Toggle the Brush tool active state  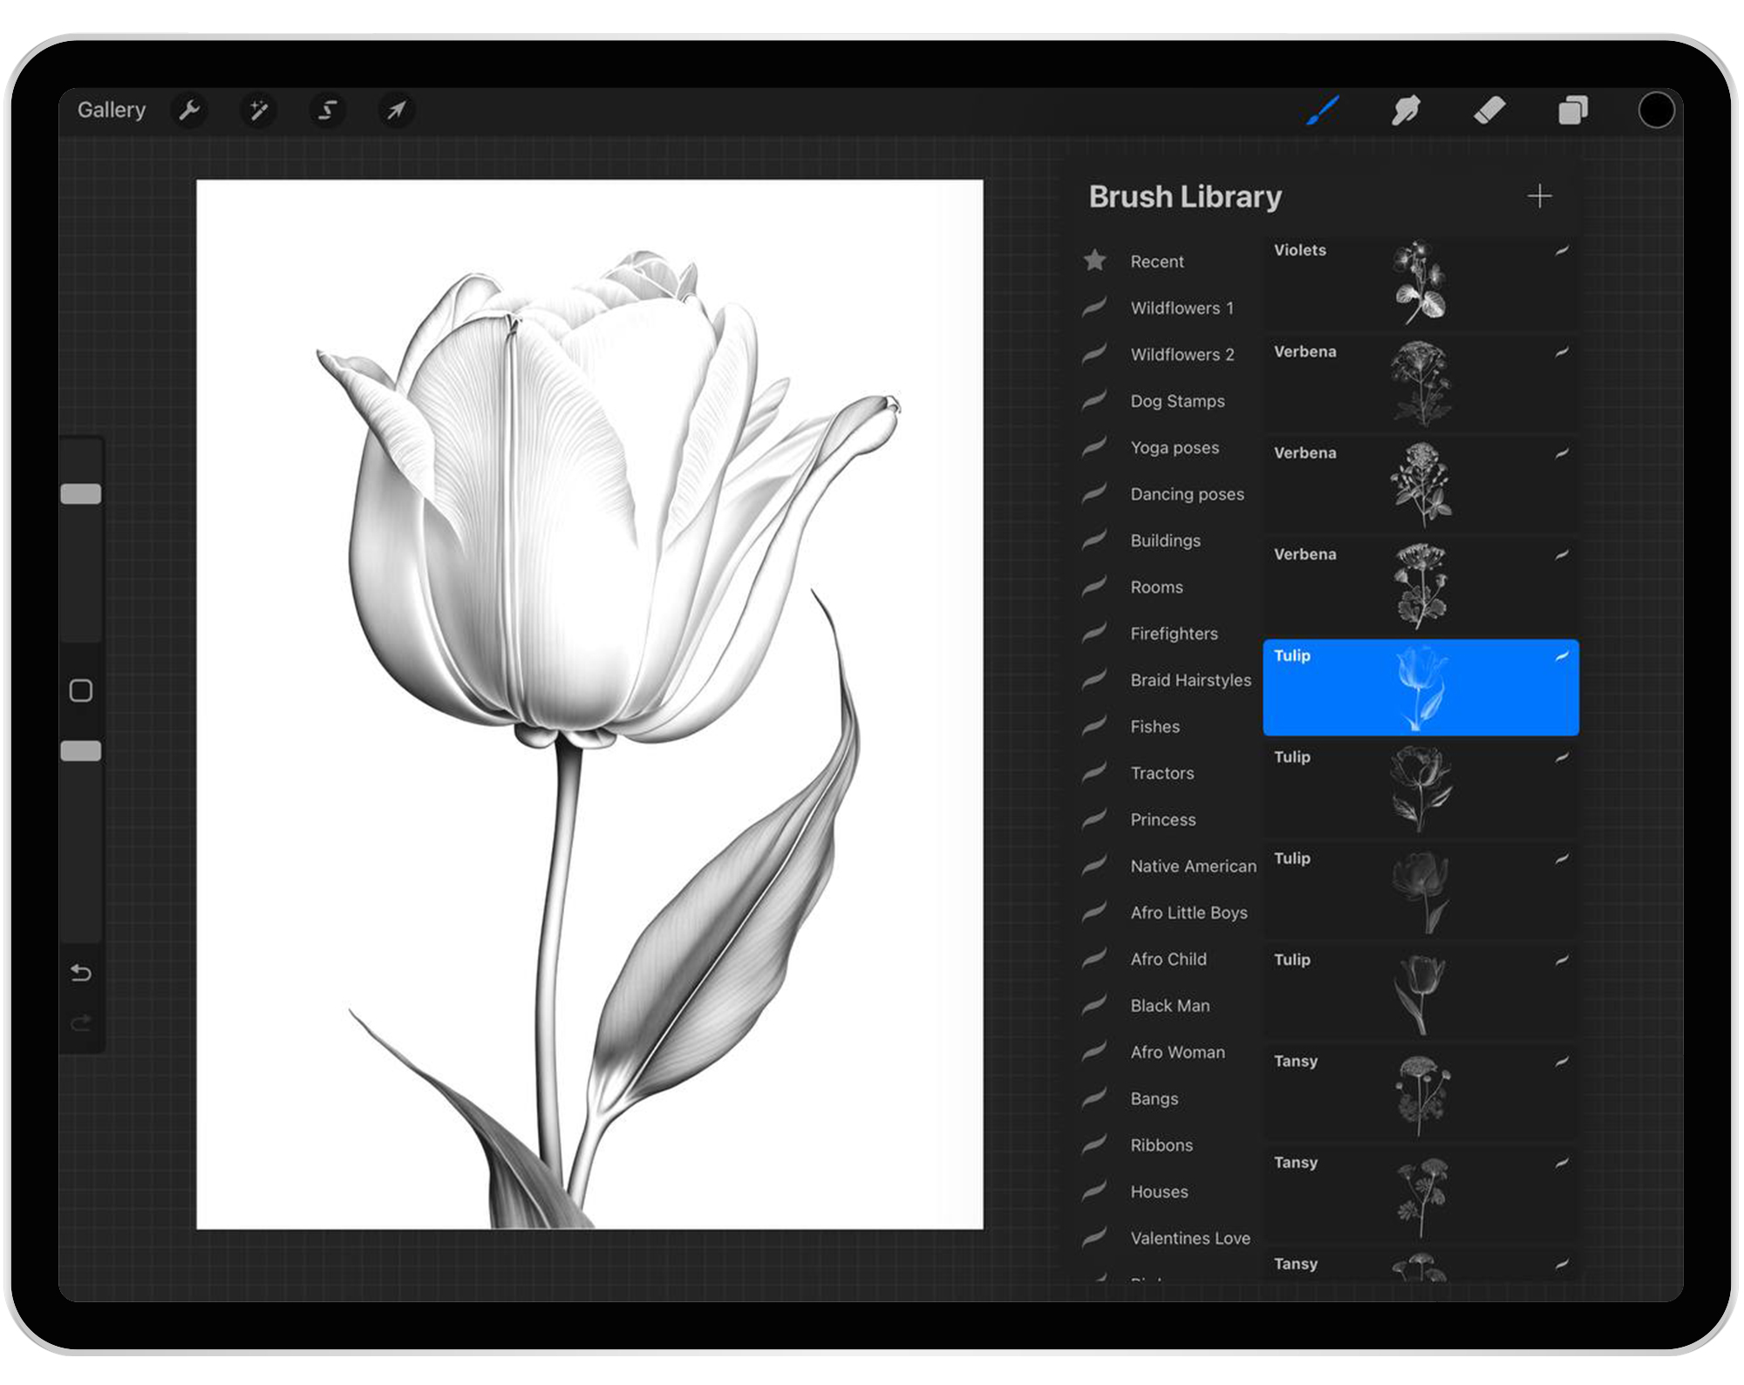click(1323, 110)
